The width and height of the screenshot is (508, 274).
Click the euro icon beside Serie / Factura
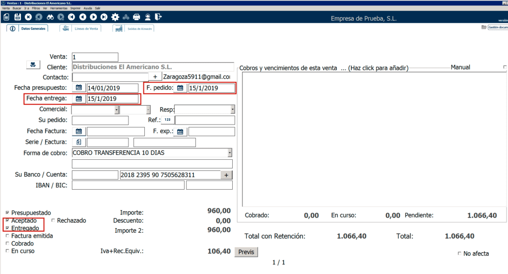[x=78, y=142]
